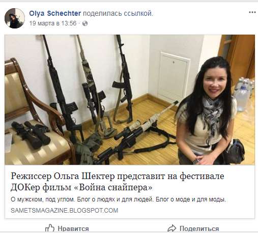Open the shared article preview image
Viewport: 258px width, 233px height.
(130, 100)
